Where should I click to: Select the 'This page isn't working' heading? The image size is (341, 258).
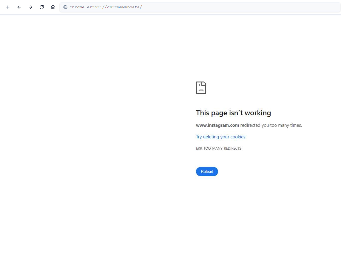pyautogui.click(x=233, y=113)
